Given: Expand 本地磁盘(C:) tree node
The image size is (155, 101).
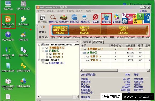Looking at the screenshot, I should pyautogui.click(x=43, y=48).
